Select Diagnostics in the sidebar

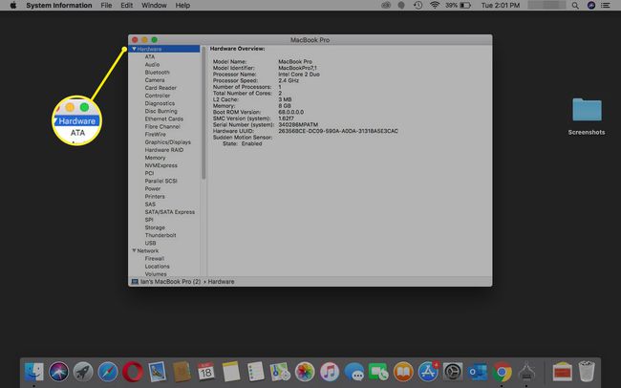pos(160,103)
